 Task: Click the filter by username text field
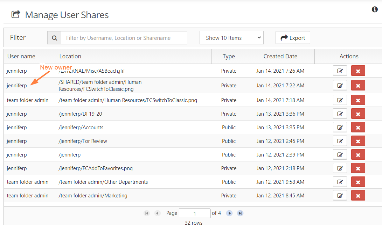coord(124,38)
